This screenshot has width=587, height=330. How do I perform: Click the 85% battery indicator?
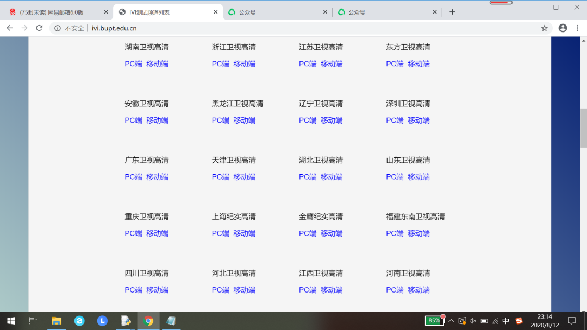[434, 321]
